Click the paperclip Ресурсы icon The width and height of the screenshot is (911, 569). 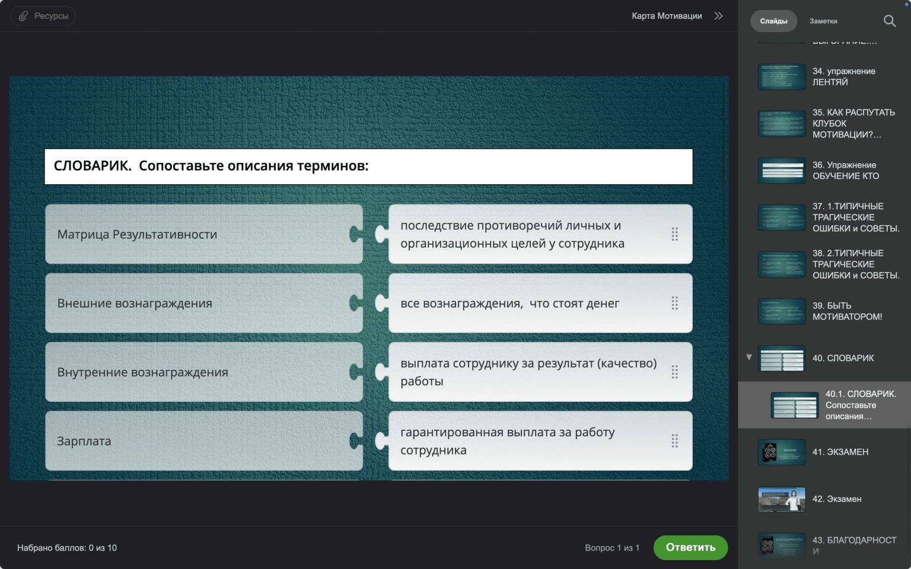(23, 16)
